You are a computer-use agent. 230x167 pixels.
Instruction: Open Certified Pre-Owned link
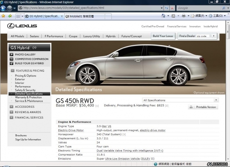tap(153, 26)
